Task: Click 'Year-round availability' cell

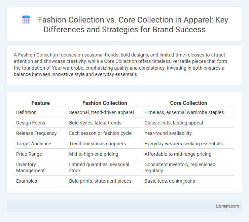Action: tap(168, 133)
